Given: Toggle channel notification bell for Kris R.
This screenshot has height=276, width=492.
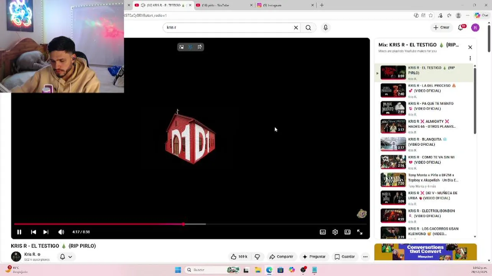Looking at the screenshot, I should [62, 257].
